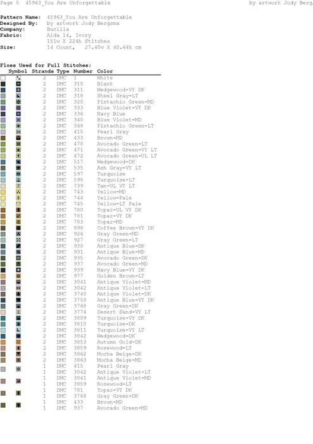The image size is (313, 444).
Task: Select the Topaz-MD 783 color swatch
Action: 3,222
